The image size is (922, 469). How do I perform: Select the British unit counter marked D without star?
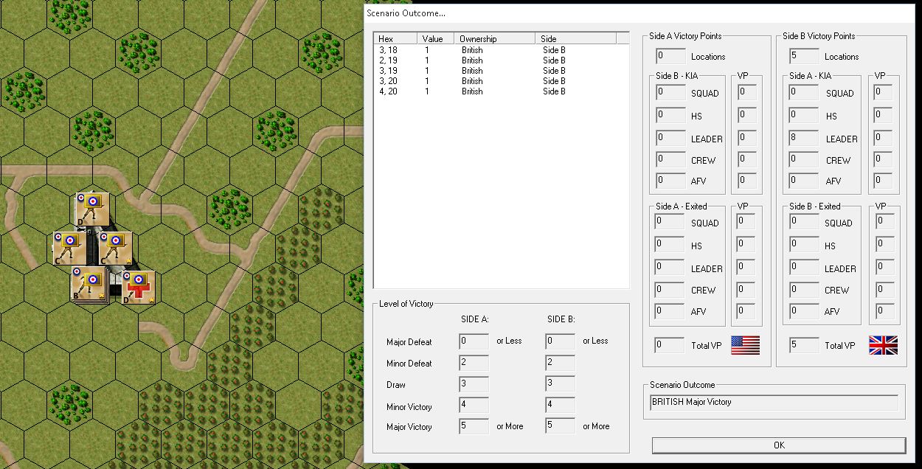pos(93,209)
